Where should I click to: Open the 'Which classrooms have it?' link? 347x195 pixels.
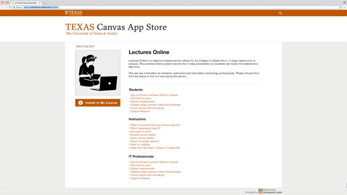coord(145,128)
